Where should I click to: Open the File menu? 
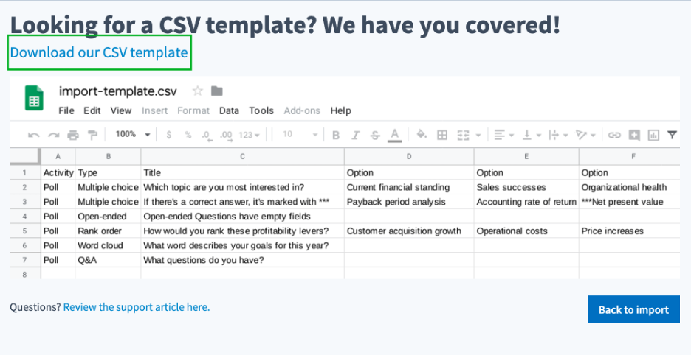tap(66, 111)
